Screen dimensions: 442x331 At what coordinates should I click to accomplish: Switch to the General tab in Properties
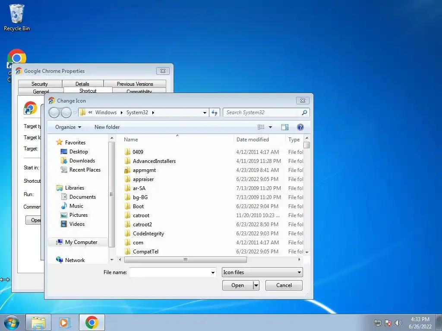pos(41,91)
